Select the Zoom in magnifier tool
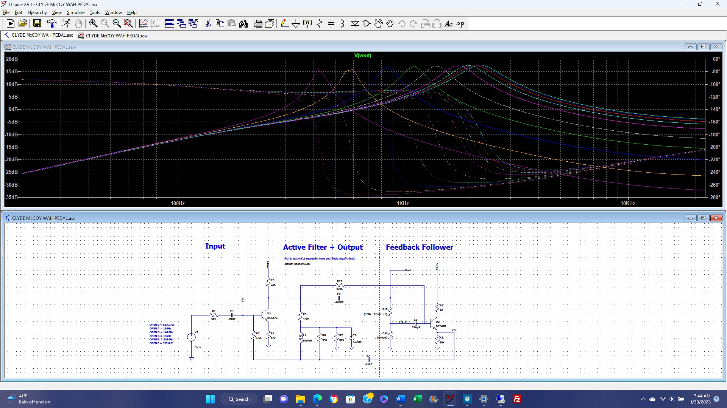727x408 pixels. pyautogui.click(x=93, y=24)
